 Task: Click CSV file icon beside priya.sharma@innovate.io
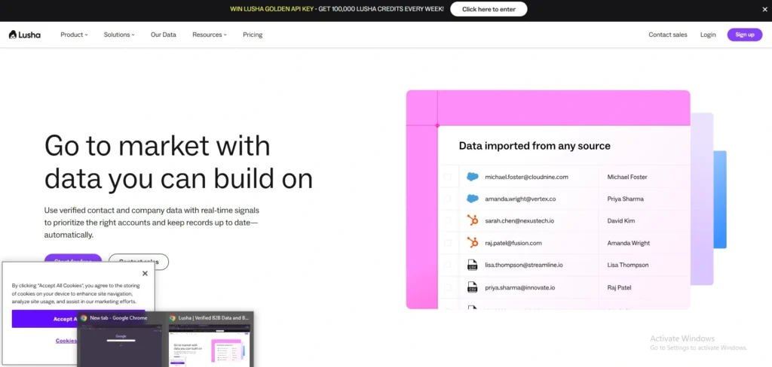tap(473, 287)
